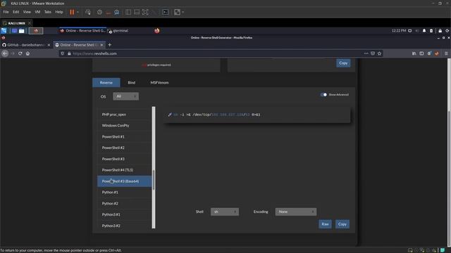Open the snapshot manager icon in VMware toolbar
Image resolution: width=451 pixels, height=253 pixels.
tap(117, 12)
